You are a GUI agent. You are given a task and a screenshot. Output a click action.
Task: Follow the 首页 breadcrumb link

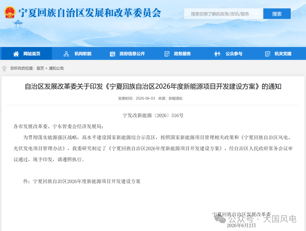pyautogui.click(x=40, y=68)
